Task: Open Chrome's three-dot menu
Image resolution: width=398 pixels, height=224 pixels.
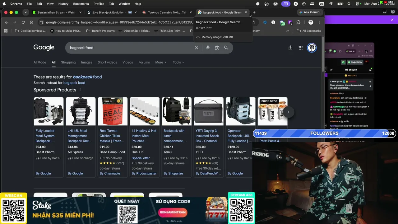Action: (x=319, y=22)
